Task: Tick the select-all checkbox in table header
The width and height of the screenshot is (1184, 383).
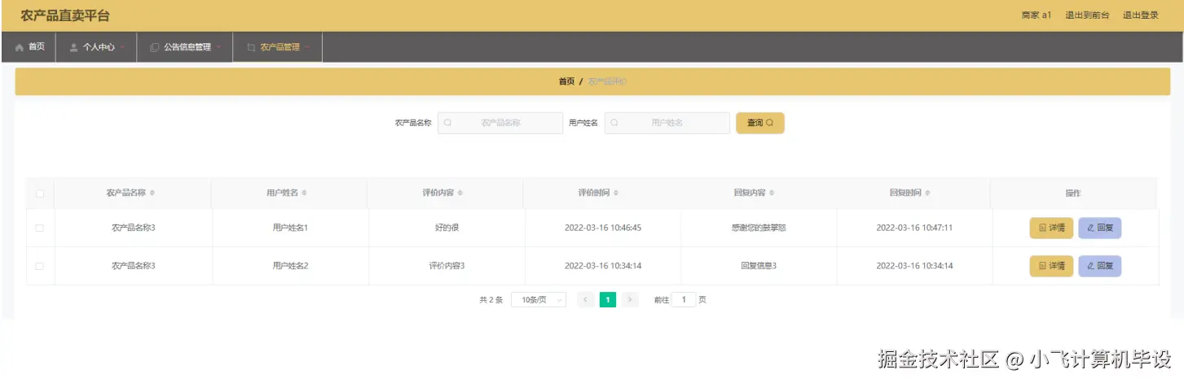Action: tap(39, 194)
